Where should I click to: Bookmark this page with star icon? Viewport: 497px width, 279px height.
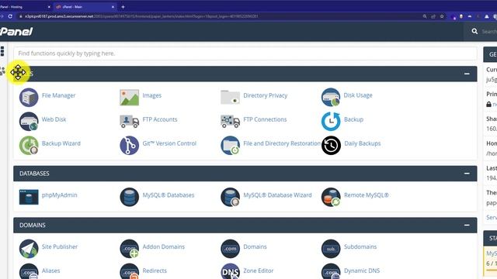pyautogui.click(x=442, y=16)
